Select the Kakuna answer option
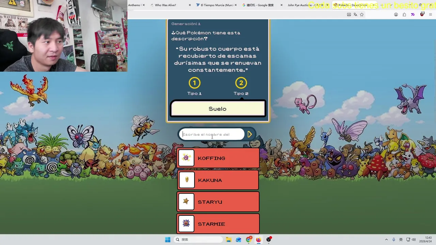This screenshot has width=436, height=245. point(218,180)
